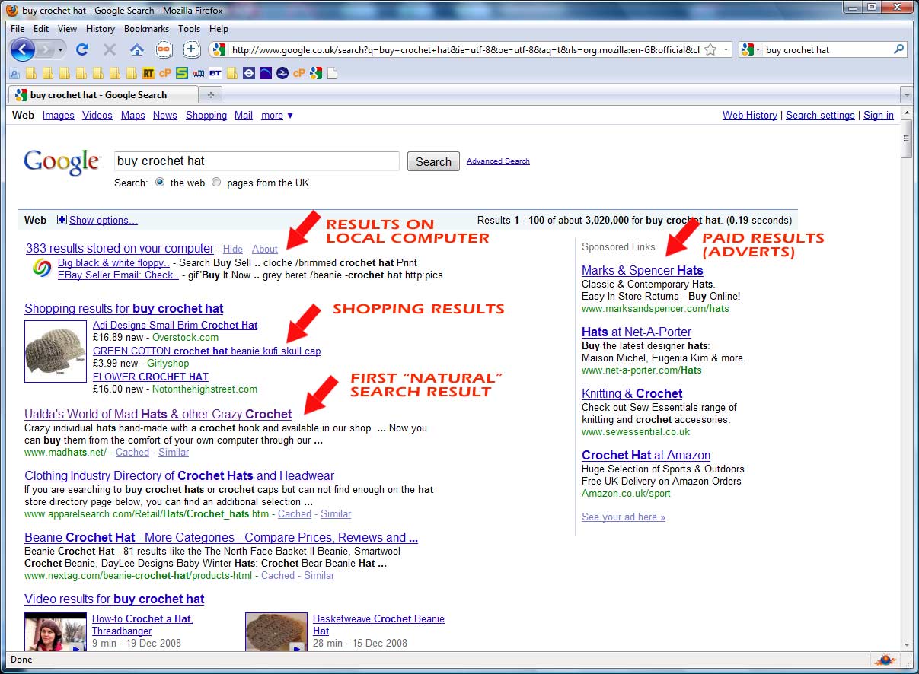Open the blank page bookmark icon
This screenshot has width=919, height=674.
(x=333, y=74)
